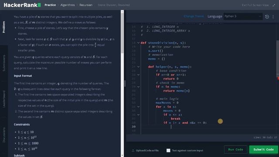The height and width of the screenshot is (157, 279).
Task: Click the code editor vertical scrollbar
Action: [278, 59]
